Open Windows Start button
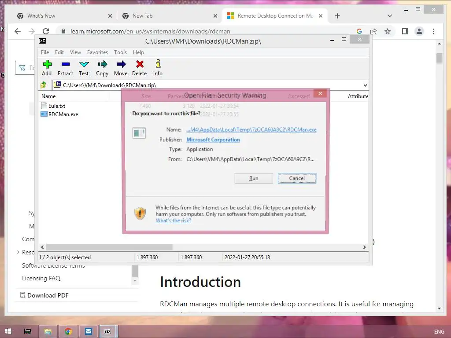The width and height of the screenshot is (451, 338). coord(8,331)
